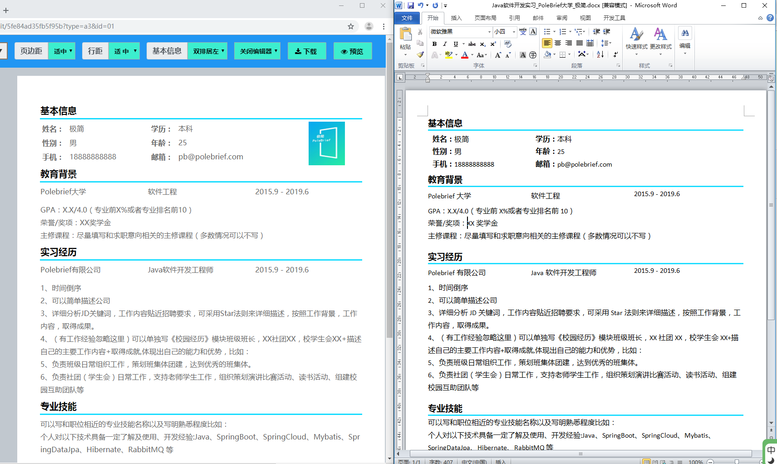Switch to the 页面布局 ribbon tab

(485, 18)
